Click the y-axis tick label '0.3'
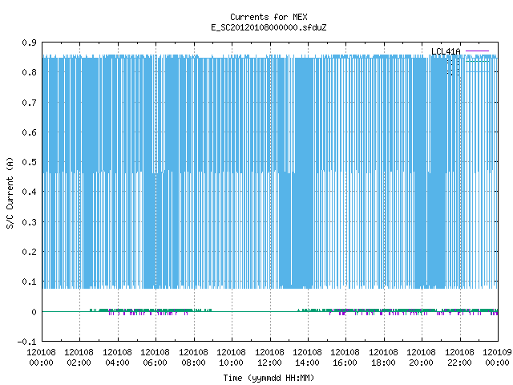The height and width of the screenshot is (385, 513). 29,222
